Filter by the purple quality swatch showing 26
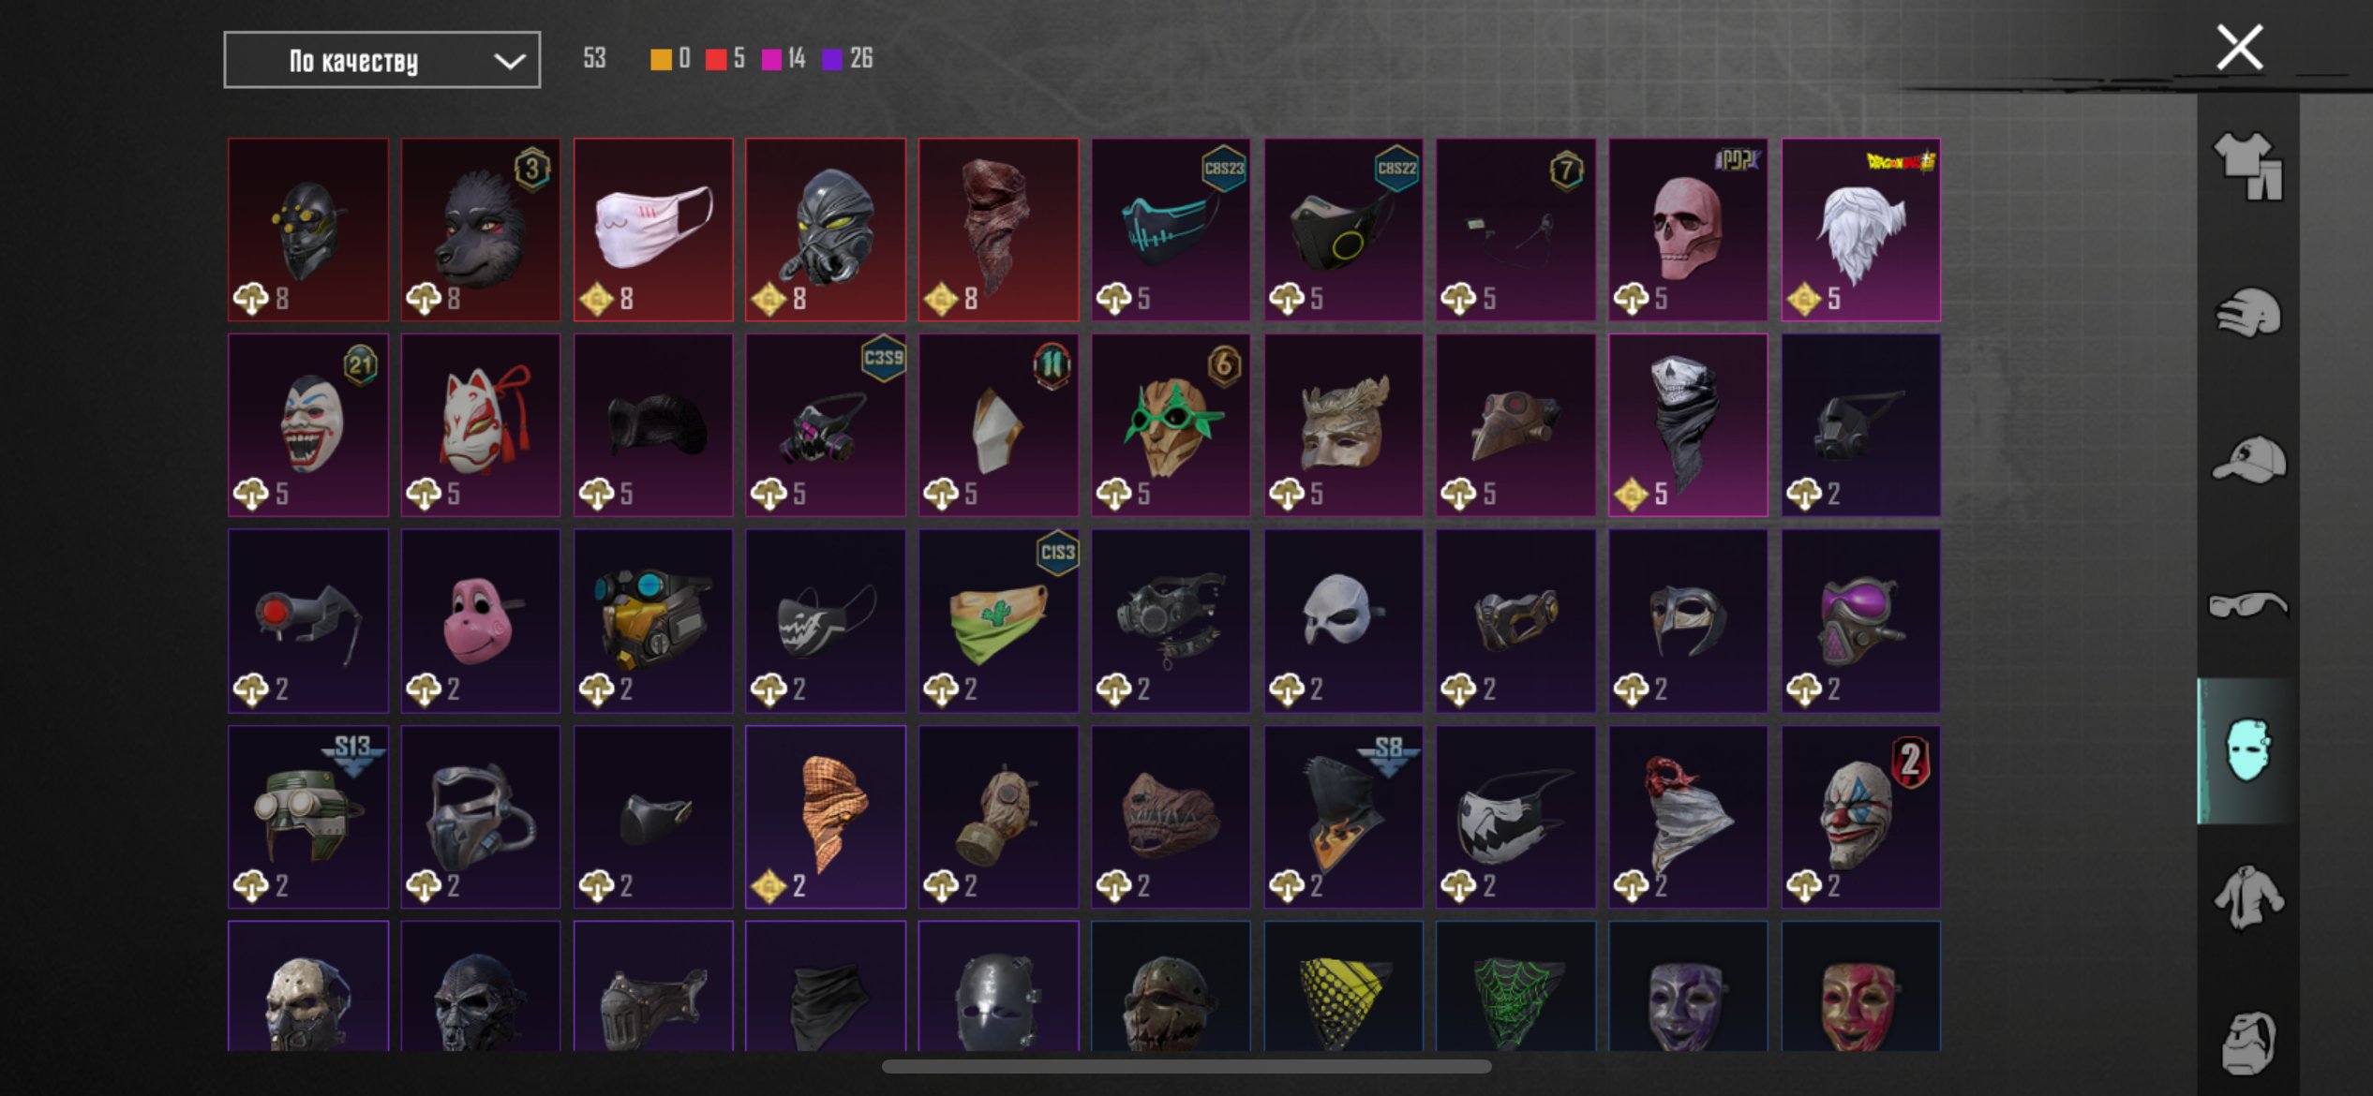This screenshot has width=2373, height=1096. click(832, 59)
